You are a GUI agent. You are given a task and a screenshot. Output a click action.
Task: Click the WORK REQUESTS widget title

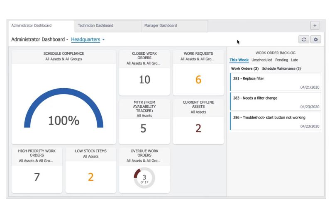coord(198,53)
